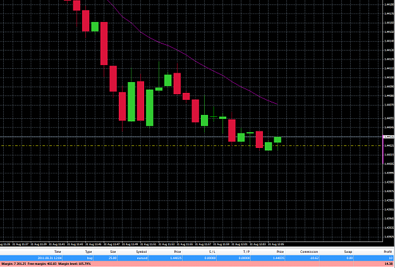
Task: Click the Swap column header
Action: (x=348, y=252)
